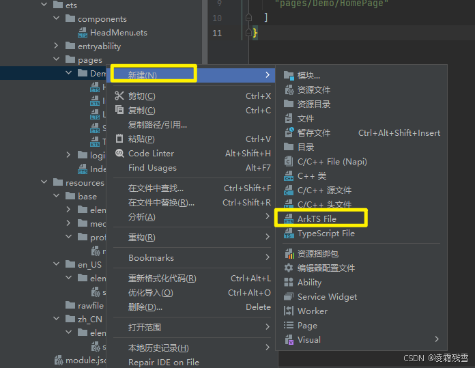Click the 模块... module folder icon

289,76
